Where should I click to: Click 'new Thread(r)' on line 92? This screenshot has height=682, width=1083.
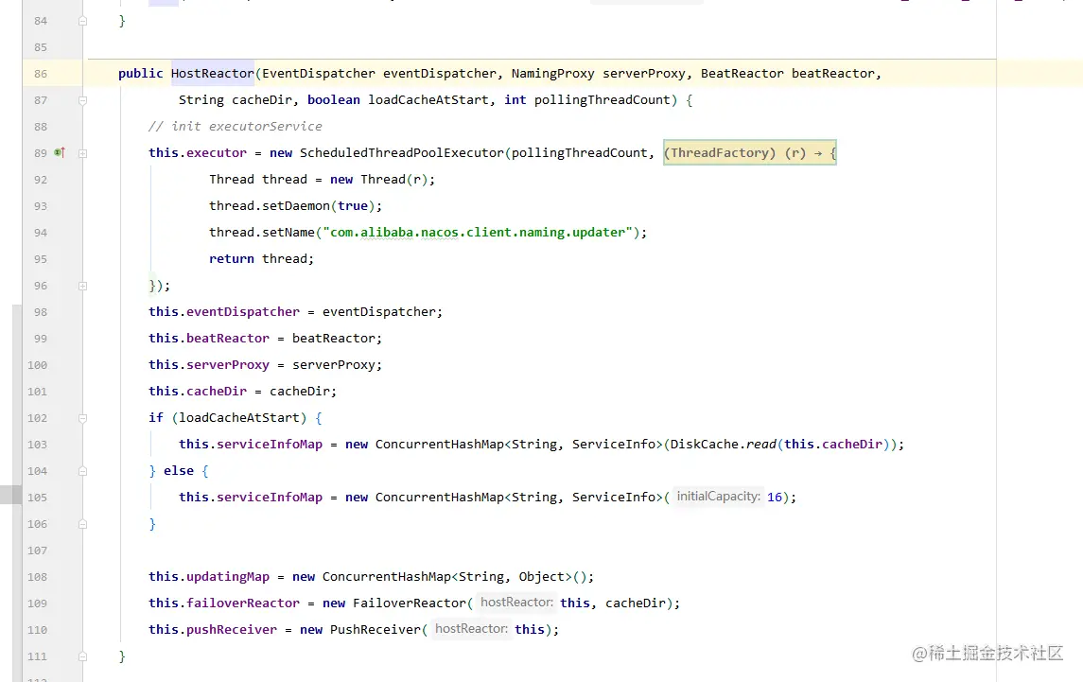click(x=379, y=179)
